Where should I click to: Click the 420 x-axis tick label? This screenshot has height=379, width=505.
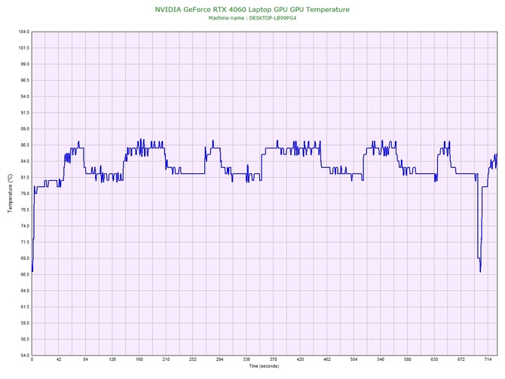tap(300, 359)
